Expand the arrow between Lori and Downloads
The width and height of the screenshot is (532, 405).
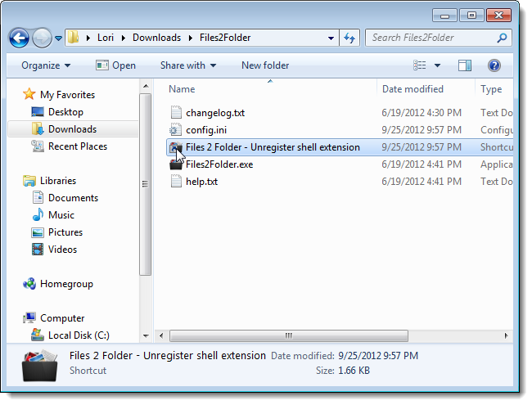pos(124,38)
